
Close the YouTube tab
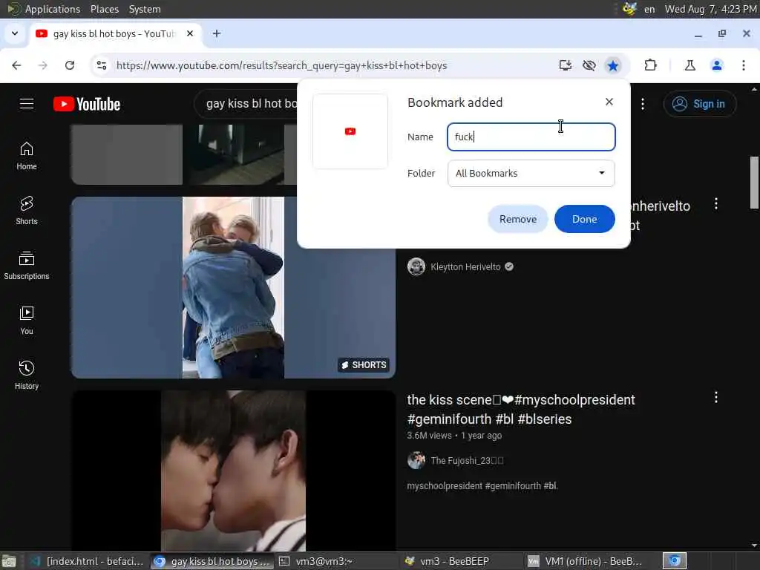[x=190, y=33]
